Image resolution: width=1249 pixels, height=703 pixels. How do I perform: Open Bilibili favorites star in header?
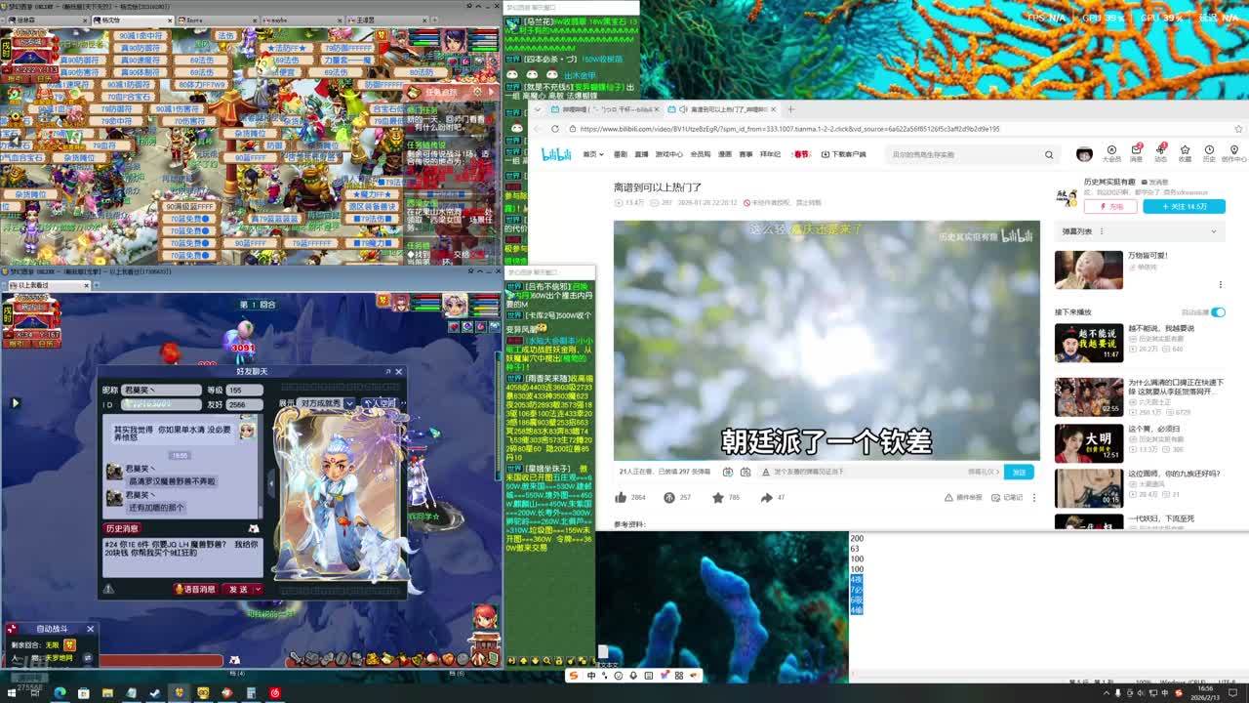1185,150
